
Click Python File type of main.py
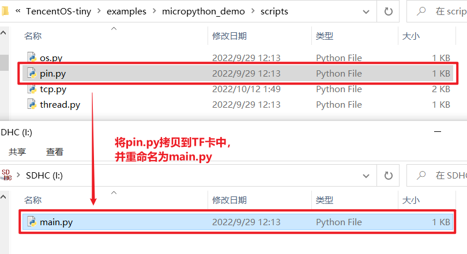(x=339, y=222)
